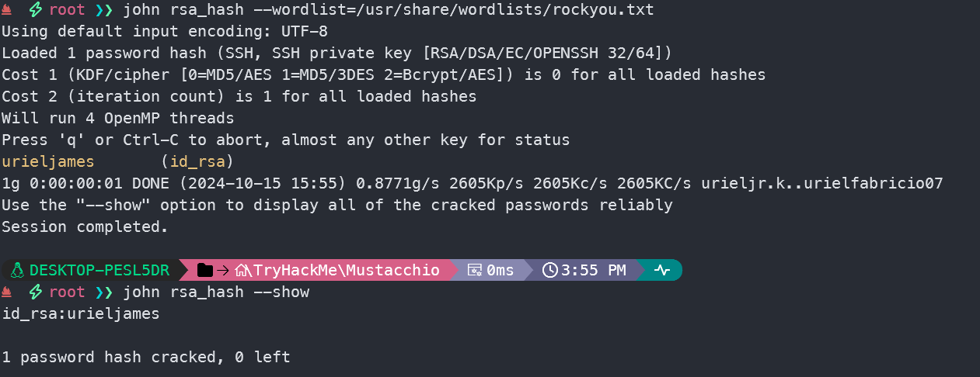Click the word root in the bottom prompt
The width and height of the screenshot is (980, 377).
tap(67, 292)
